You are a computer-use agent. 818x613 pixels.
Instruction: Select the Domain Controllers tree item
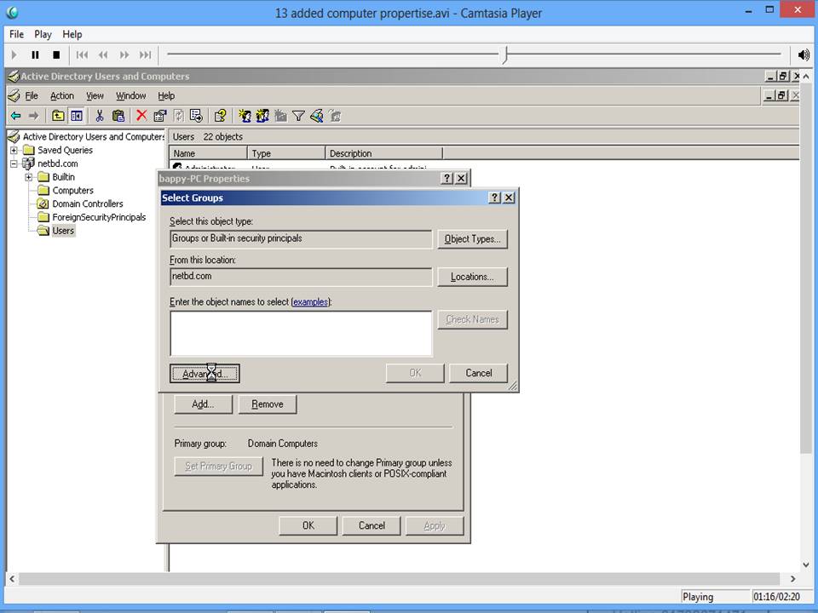pos(88,203)
